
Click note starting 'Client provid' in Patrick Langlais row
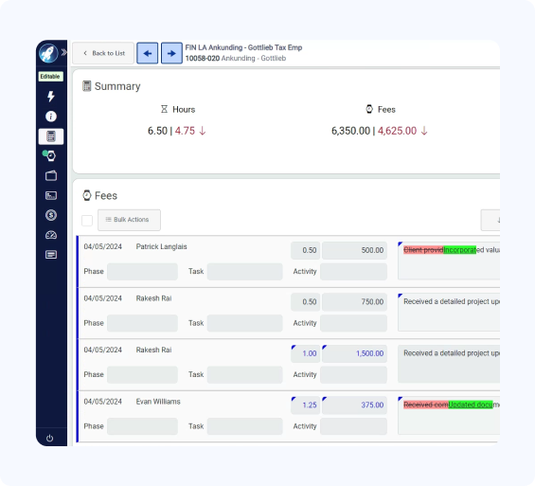point(449,261)
